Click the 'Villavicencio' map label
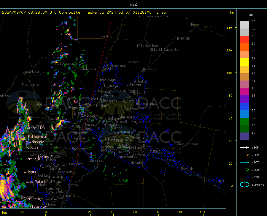The height and width of the screenshot is (216, 267). [x=66, y=64]
